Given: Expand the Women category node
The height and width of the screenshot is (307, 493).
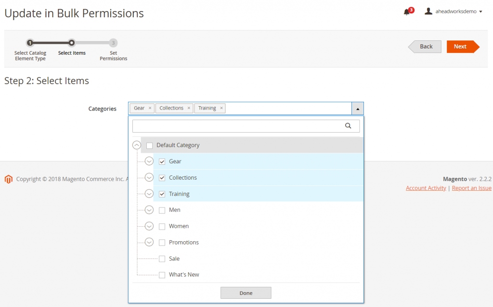Looking at the screenshot, I should click(149, 226).
